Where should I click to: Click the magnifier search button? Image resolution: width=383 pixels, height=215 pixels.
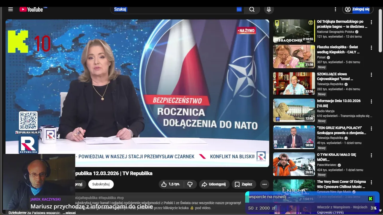252,9
